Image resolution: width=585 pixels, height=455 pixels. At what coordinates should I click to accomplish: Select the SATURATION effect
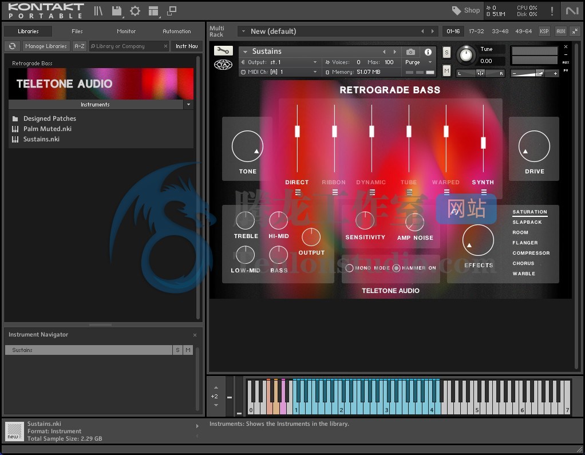529,212
